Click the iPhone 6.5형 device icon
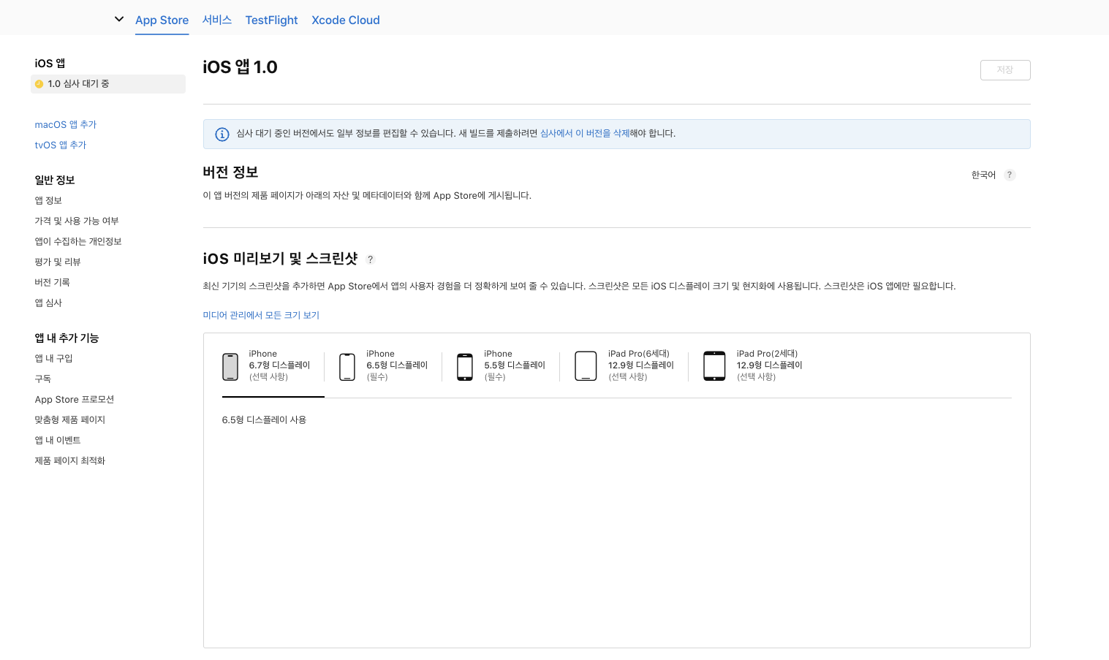 (x=347, y=367)
